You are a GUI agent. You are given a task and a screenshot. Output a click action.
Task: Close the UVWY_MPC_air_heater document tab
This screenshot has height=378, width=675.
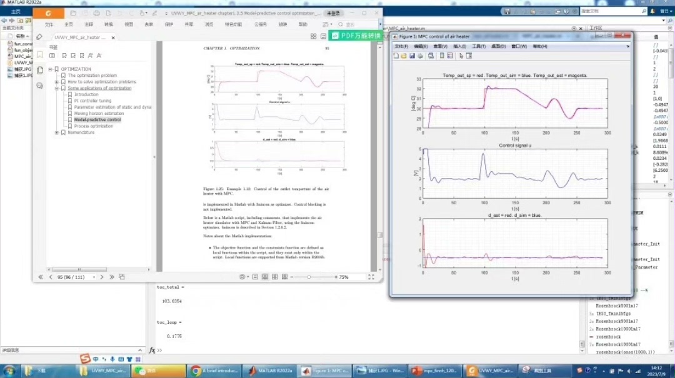[113, 38]
